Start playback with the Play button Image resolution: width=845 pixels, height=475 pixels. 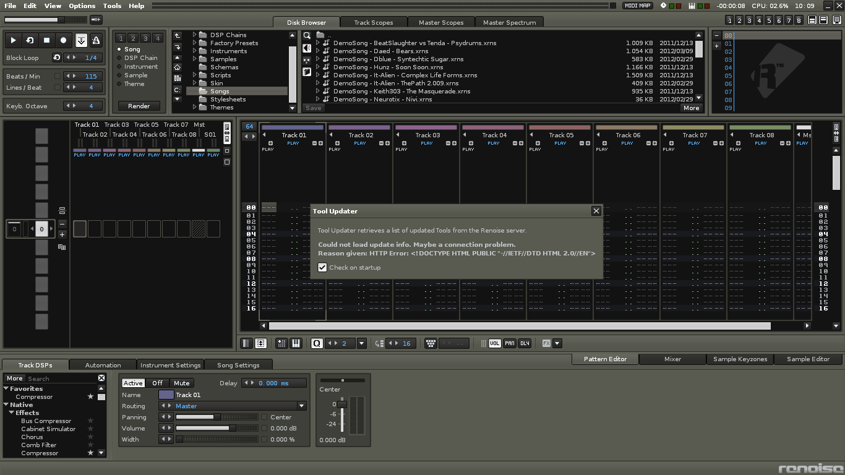coord(13,40)
